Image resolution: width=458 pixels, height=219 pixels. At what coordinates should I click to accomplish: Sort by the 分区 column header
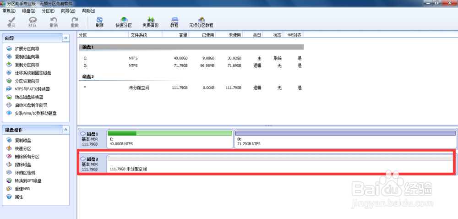pyautogui.click(x=103, y=35)
